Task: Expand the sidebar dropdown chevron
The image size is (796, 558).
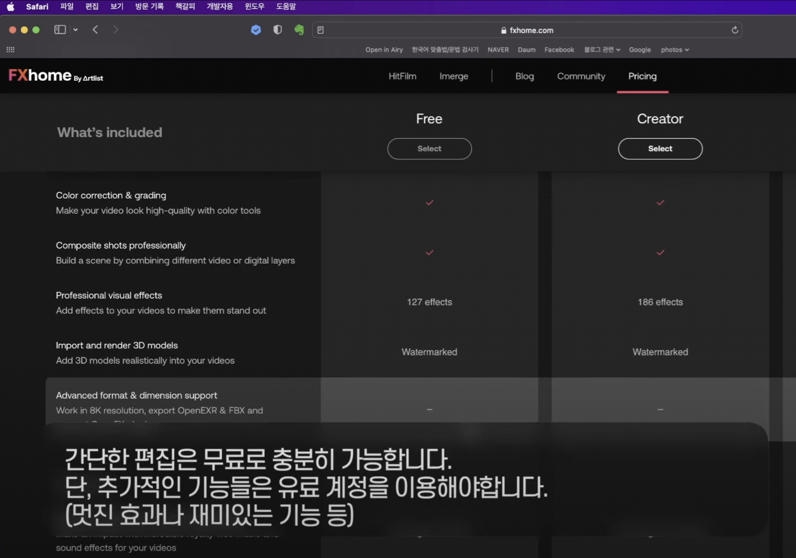Action: 76,30
